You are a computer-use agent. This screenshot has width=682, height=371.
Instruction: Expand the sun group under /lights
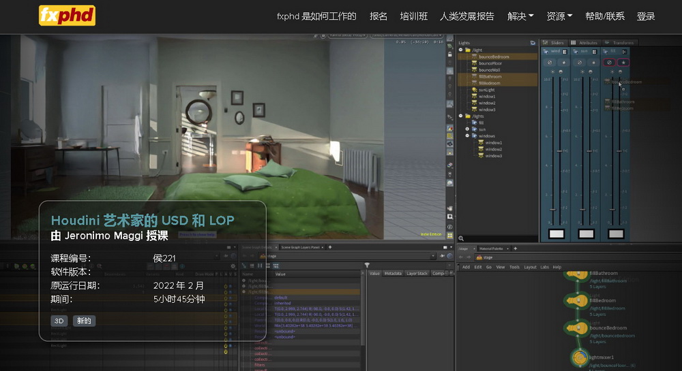point(468,129)
